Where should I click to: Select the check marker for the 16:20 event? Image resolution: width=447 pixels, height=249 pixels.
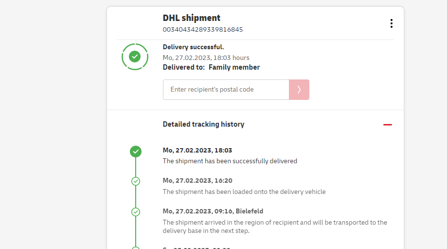tap(136, 181)
